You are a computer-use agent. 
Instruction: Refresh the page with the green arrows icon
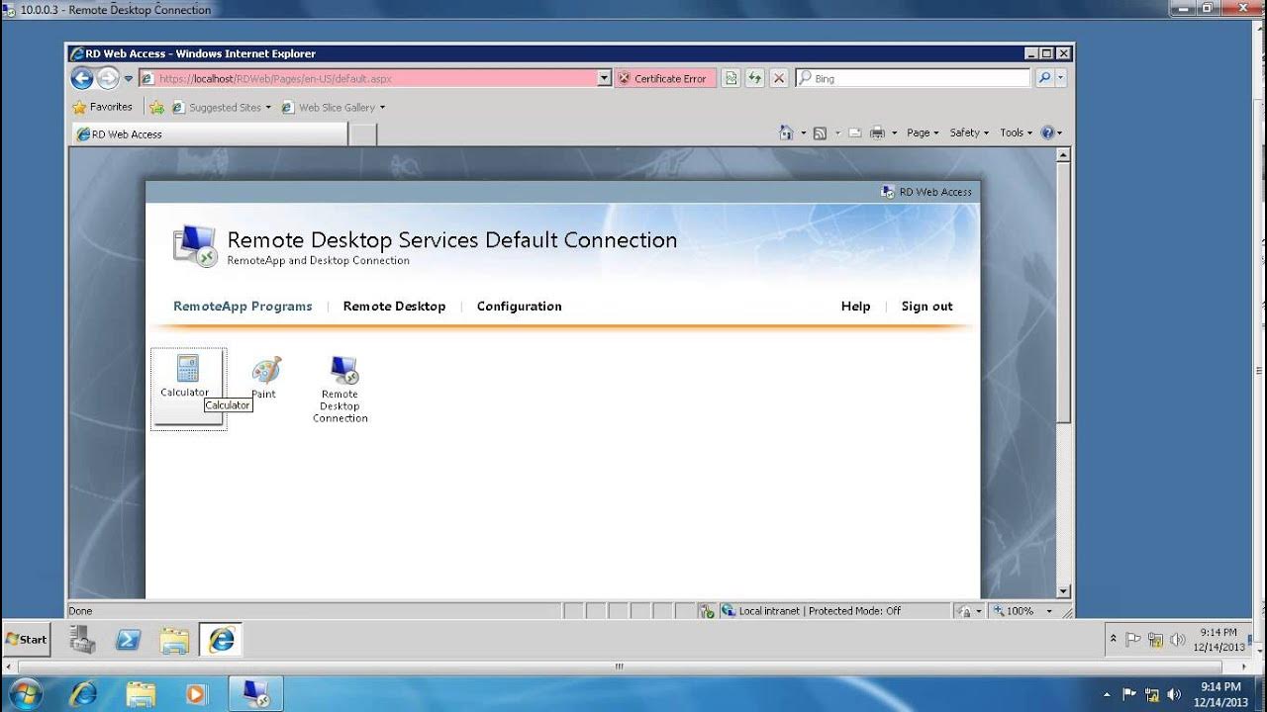[x=754, y=78]
